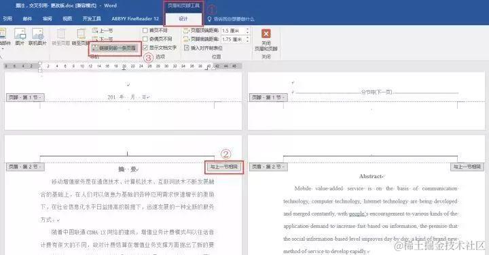Click the right indent marker on ruler

coord(214,67)
